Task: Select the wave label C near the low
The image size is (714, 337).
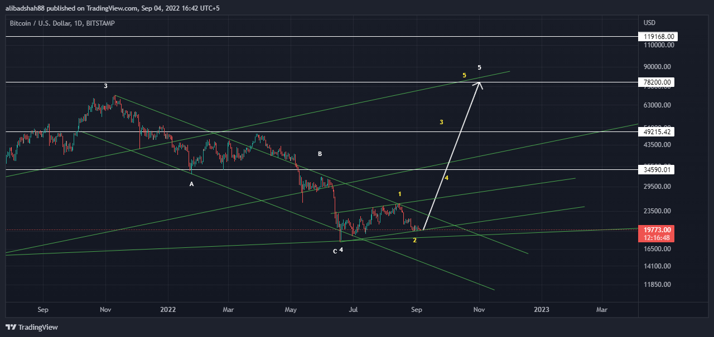Action: [335, 251]
